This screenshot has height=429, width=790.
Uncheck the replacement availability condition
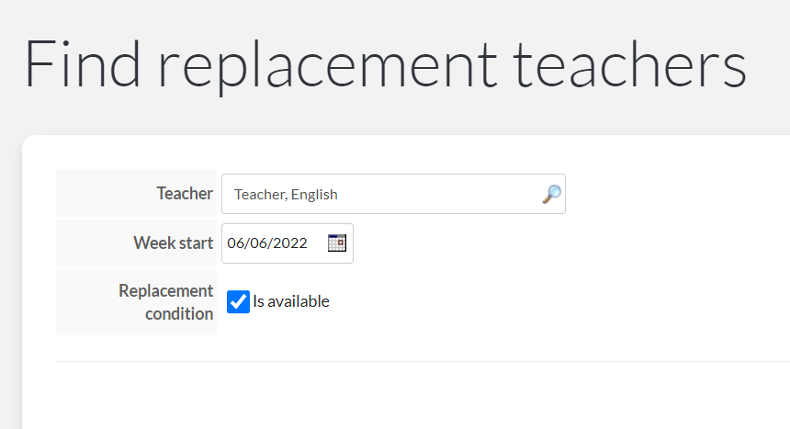[x=238, y=301]
